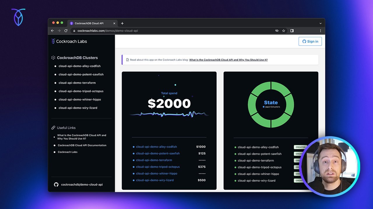Open Chrome three-dot menu
The width and height of the screenshot is (373, 209).
[321, 31]
